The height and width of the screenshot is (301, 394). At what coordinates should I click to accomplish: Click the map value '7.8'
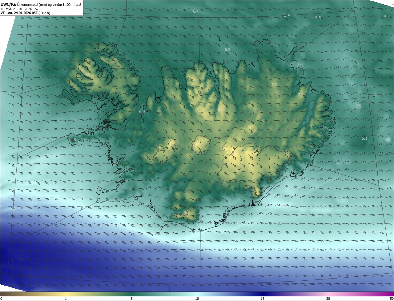pos(388,140)
